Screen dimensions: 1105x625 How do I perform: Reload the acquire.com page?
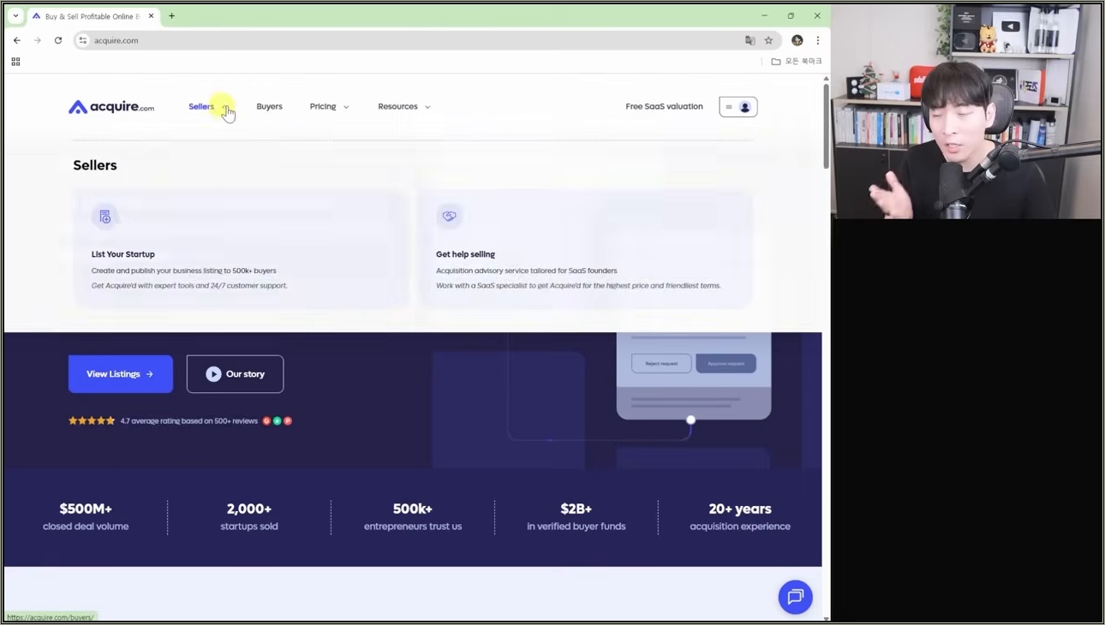coord(58,40)
